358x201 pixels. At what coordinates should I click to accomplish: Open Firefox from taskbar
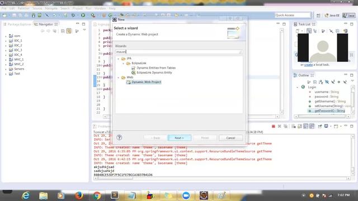click(79, 195)
